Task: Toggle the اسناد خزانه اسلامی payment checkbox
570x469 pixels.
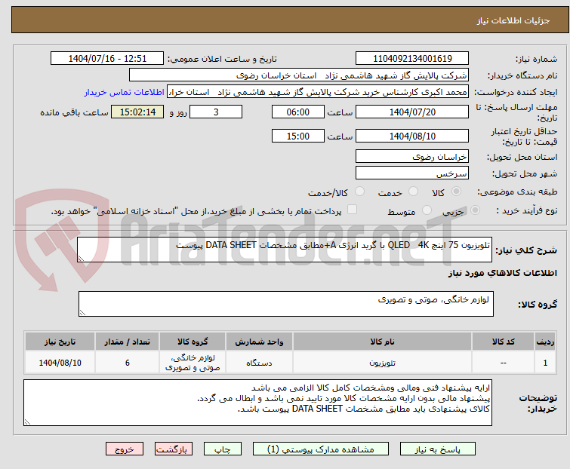Action: coord(352,210)
